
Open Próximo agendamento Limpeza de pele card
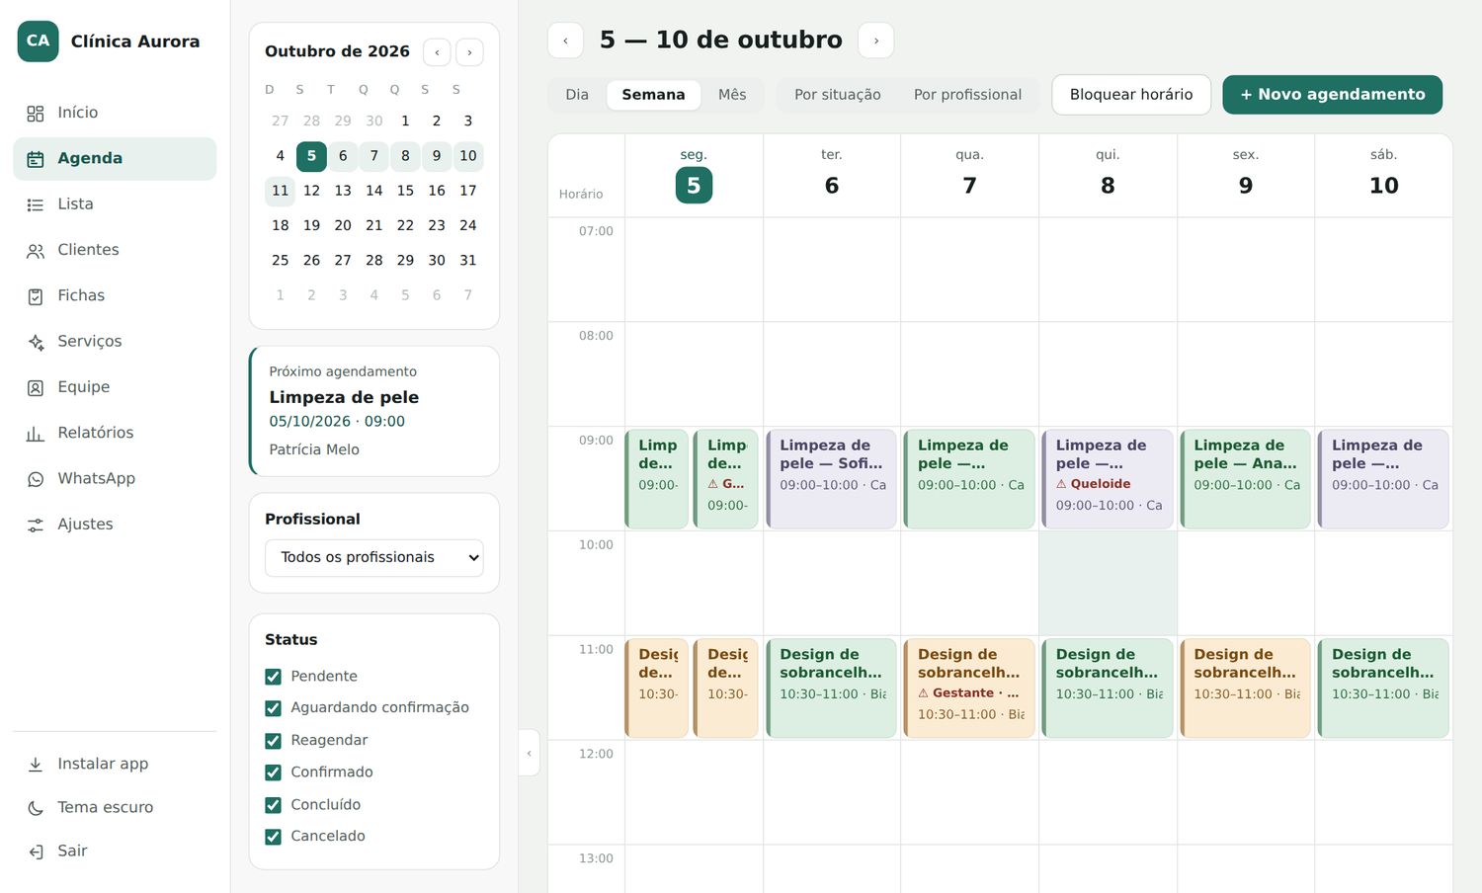pyautogui.click(x=374, y=411)
